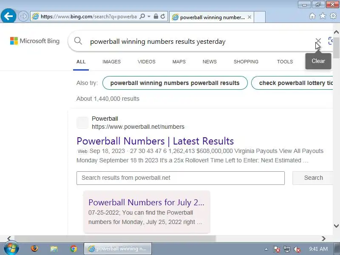
Task: Open the browser Home icon
Action: 312,16
